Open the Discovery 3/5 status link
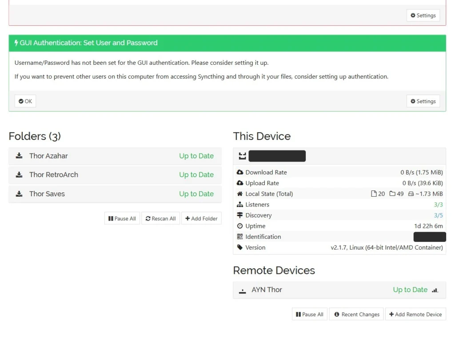The height and width of the screenshot is (345, 455). tap(438, 215)
